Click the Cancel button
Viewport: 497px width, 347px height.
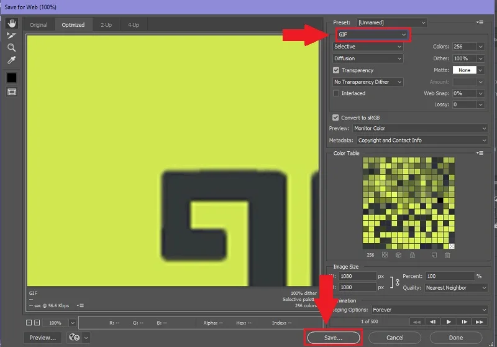tap(394, 338)
